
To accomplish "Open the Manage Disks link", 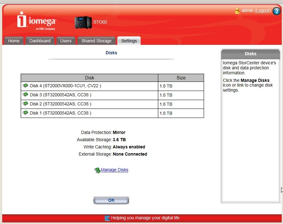I will 114,170.
